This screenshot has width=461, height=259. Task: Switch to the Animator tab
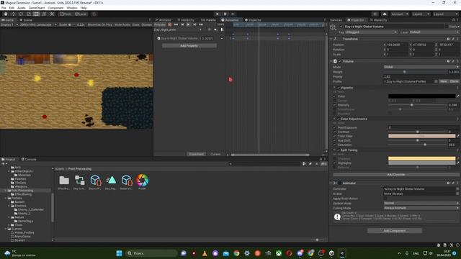(x=164, y=20)
